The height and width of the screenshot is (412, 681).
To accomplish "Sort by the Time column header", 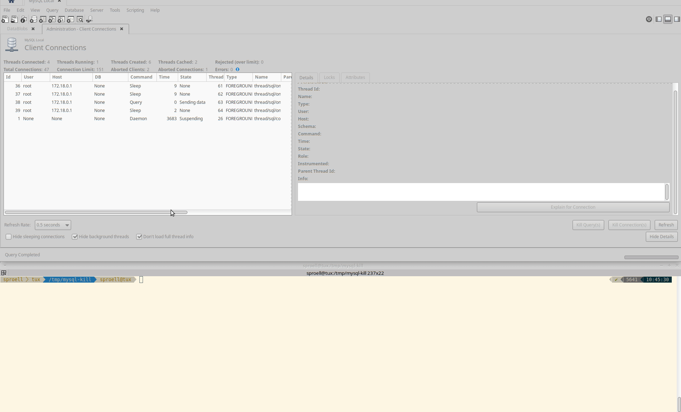I will point(167,77).
